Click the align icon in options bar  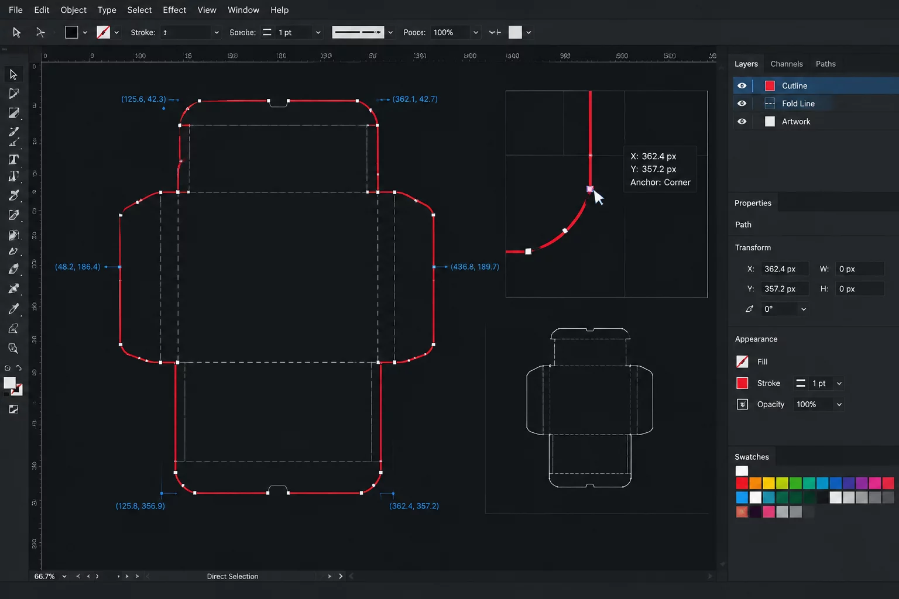(495, 33)
